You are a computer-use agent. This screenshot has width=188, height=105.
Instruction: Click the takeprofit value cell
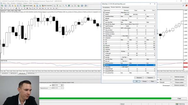(125, 45)
